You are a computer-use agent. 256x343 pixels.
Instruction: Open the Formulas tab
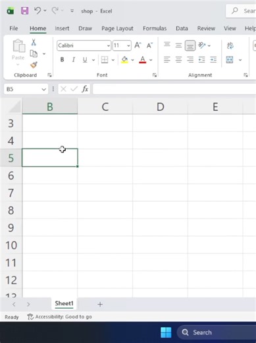click(x=155, y=28)
